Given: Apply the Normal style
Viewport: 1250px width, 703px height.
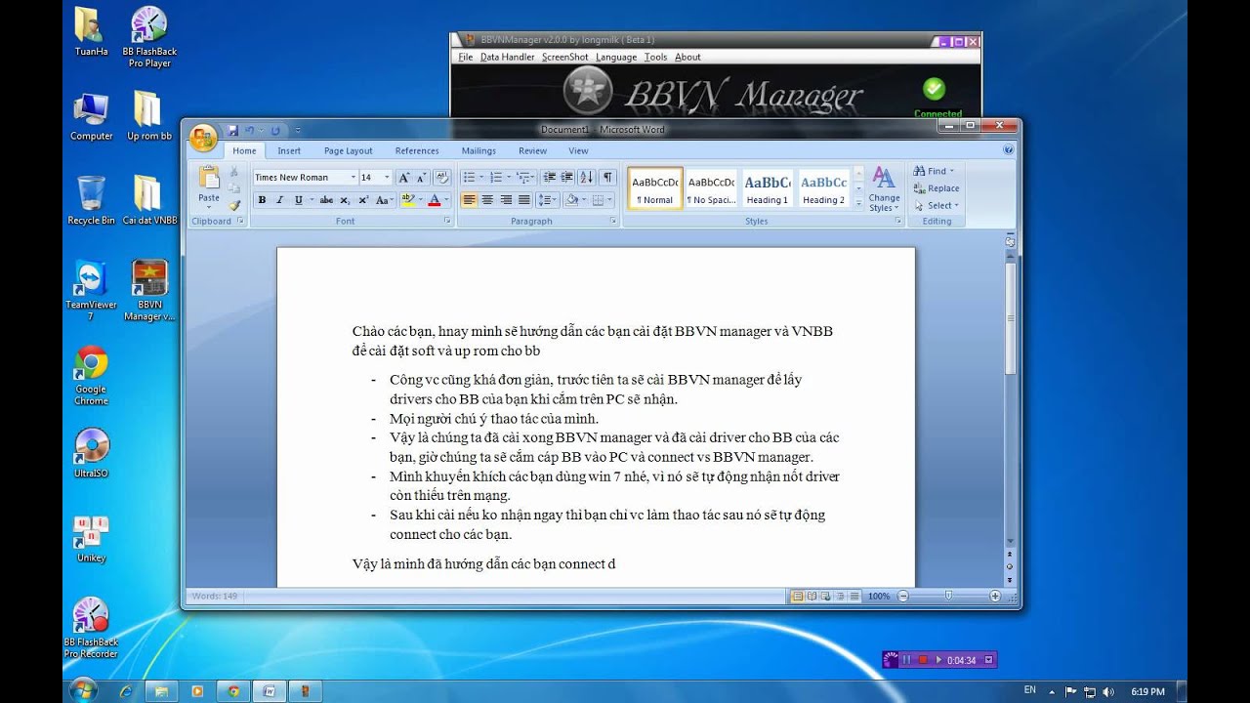Looking at the screenshot, I should click(x=655, y=188).
